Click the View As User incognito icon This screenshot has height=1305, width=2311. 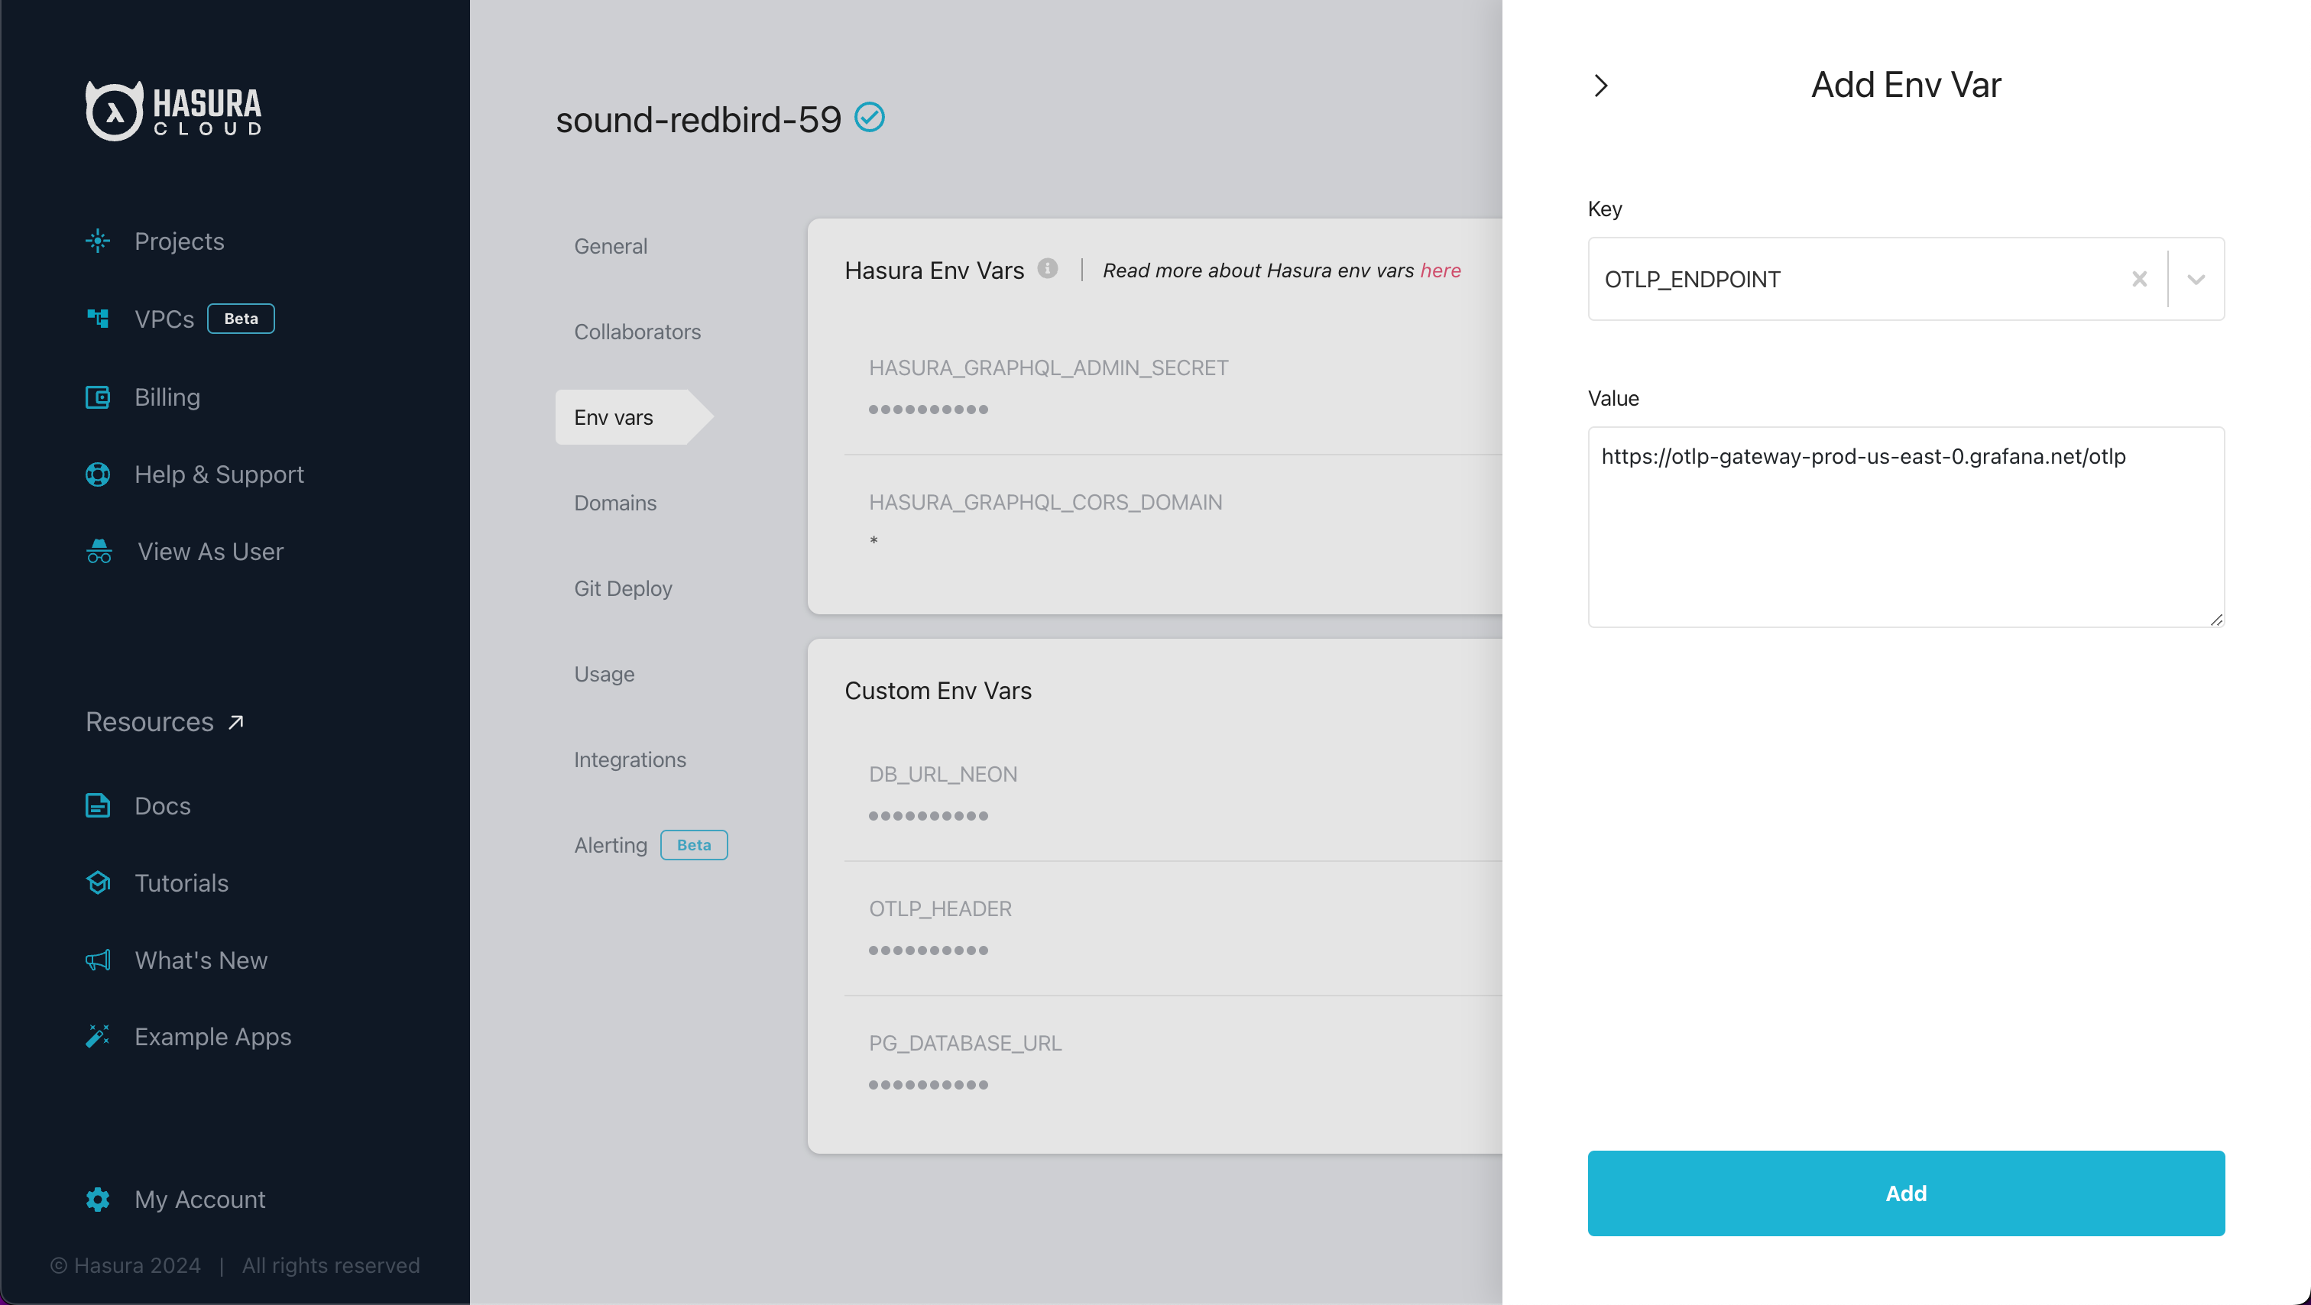(x=97, y=551)
